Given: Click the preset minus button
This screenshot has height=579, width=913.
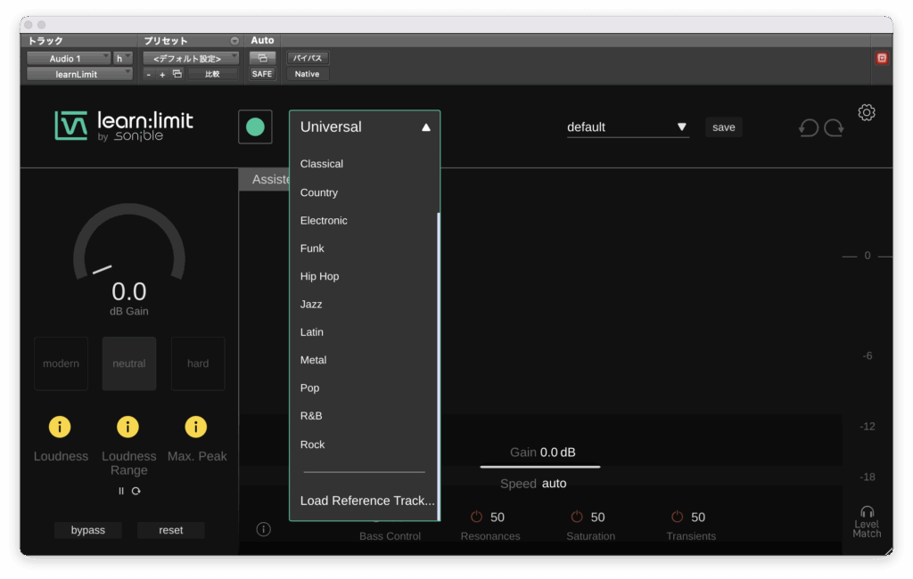Looking at the screenshot, I should [x=149, y=75].
